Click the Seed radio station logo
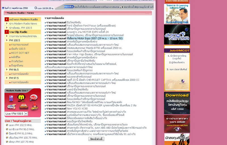Image resolution: width=227 pixels, height=145 pixels. coord(34,107)
